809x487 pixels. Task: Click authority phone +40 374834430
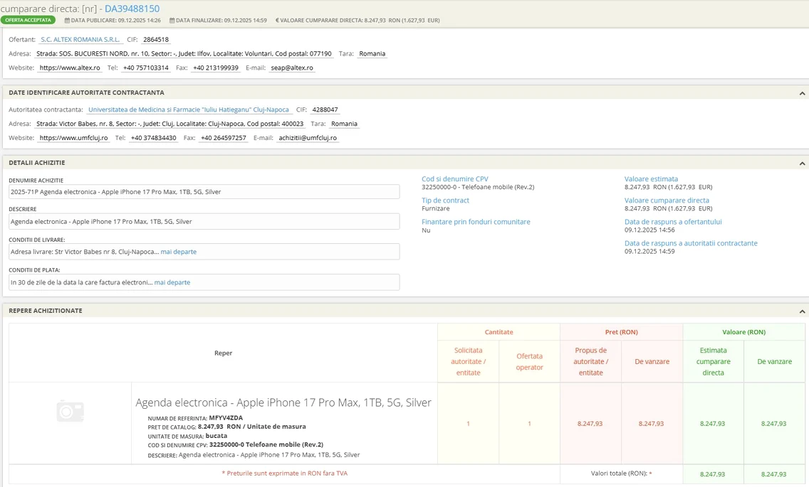tap(153, 138)
